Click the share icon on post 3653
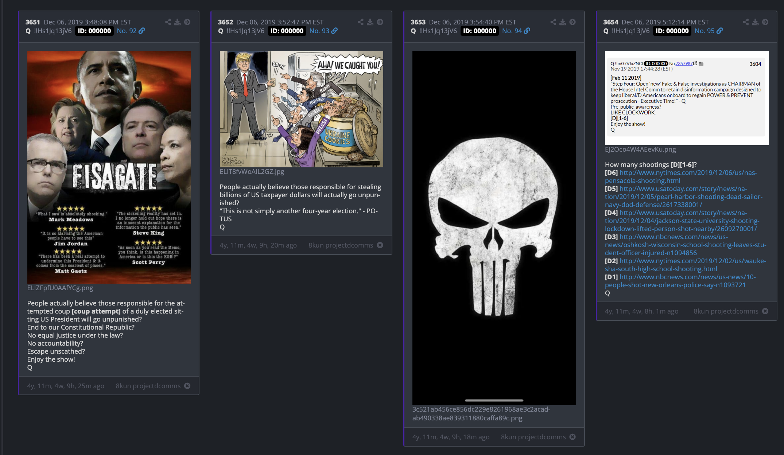Viewport: 784px width, 455px height. (x=553, y=22)
